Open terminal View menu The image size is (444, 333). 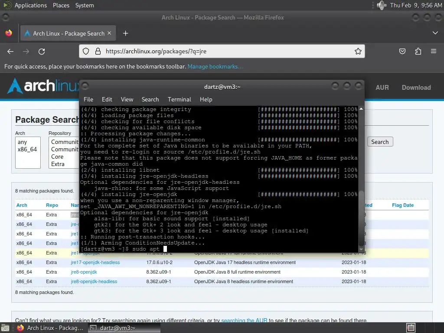(x=127, y=99)
